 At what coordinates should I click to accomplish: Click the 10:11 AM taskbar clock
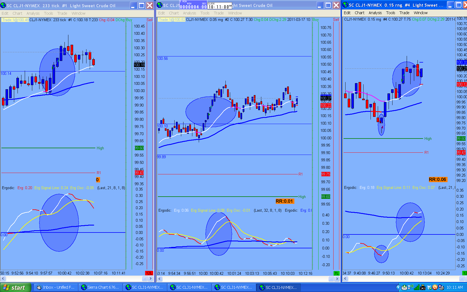coord(454,287)
